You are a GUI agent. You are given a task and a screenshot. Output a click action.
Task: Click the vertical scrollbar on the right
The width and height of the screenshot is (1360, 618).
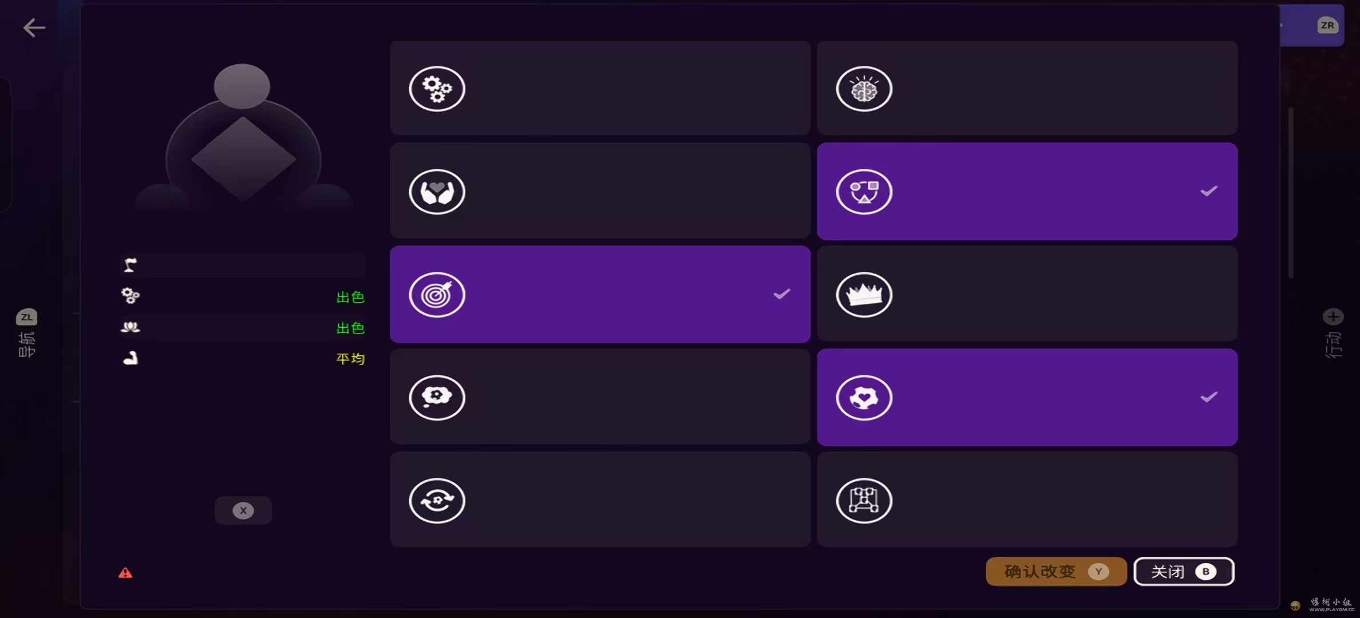1291,193
